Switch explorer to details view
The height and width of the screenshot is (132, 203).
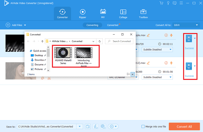tap(128, 74)
